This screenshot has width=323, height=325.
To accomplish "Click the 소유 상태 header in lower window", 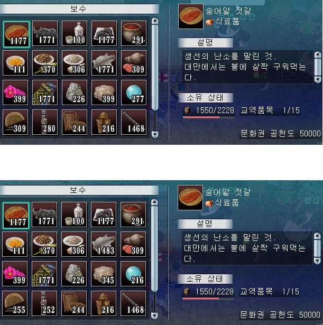I will [x=205, y=279].
